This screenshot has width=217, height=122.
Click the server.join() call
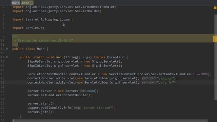point(41,112)
